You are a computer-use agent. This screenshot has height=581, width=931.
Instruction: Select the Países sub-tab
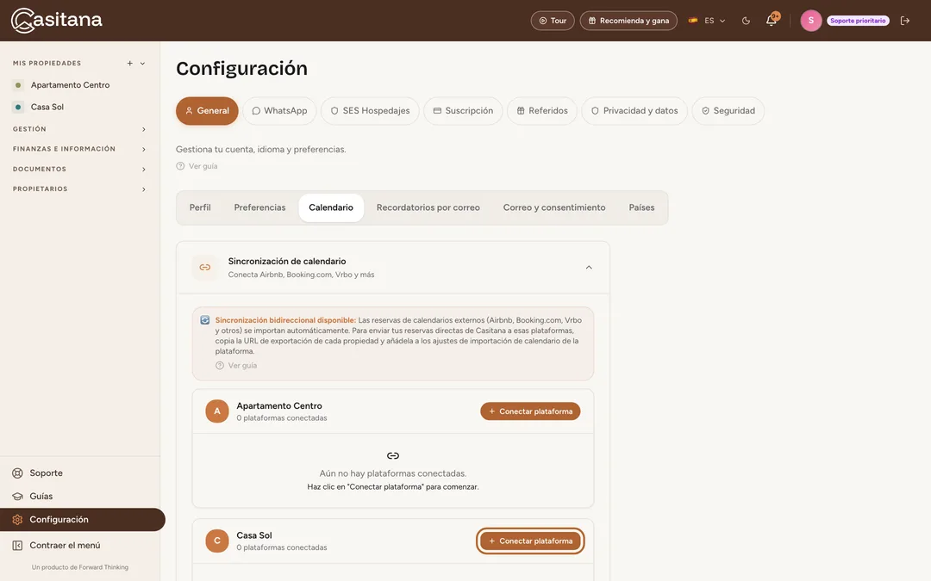click(641, 208)
